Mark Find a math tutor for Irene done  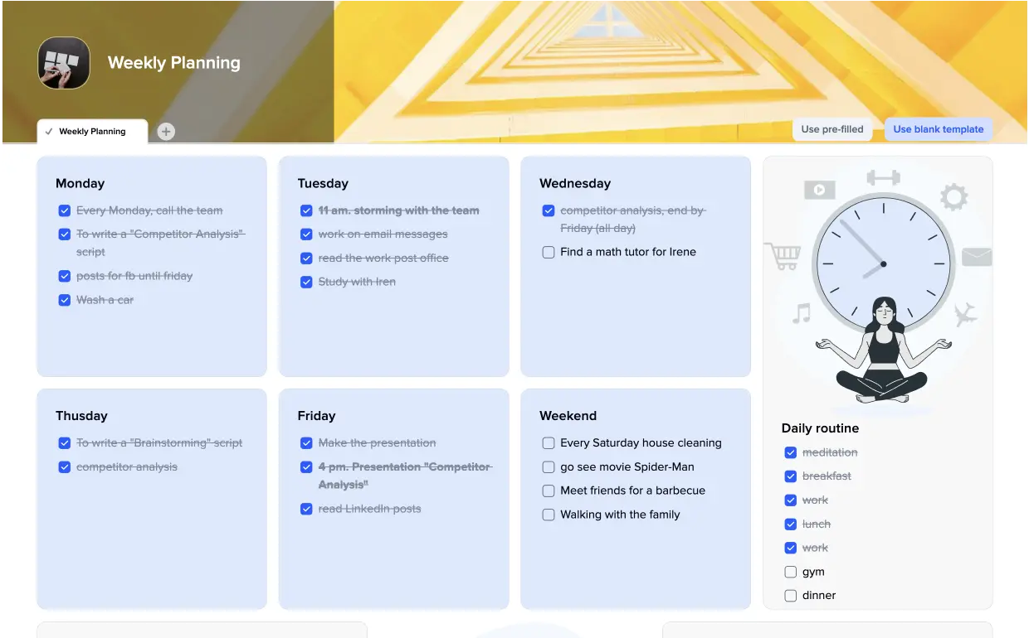click(548, 252)
